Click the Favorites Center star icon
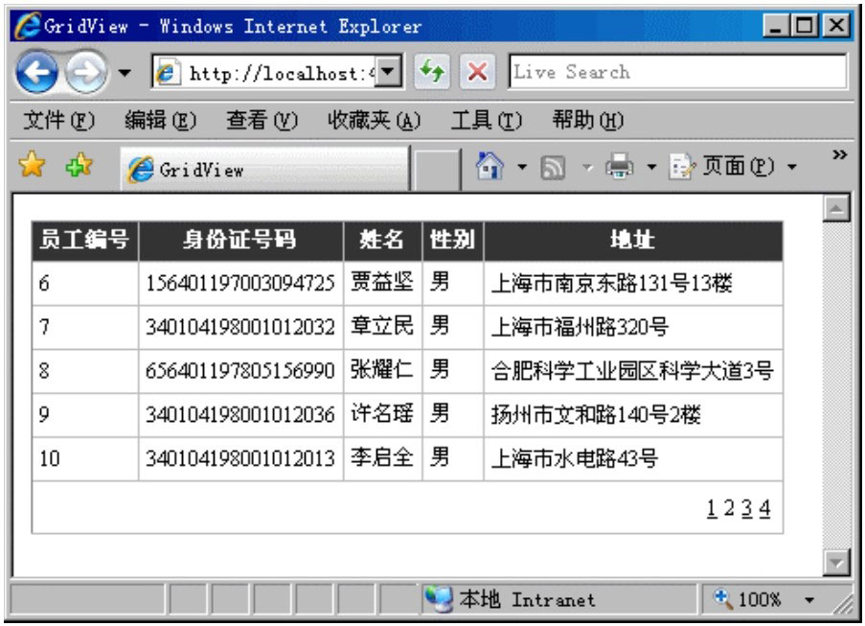The image size is (865, 626). click(x=32, y=165)
